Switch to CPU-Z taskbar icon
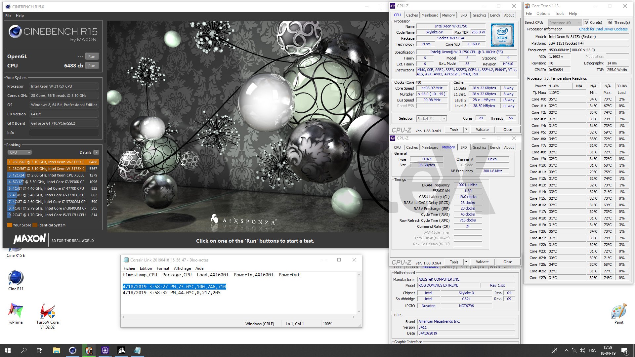The image size is (635, 357). [105, 350]
